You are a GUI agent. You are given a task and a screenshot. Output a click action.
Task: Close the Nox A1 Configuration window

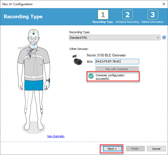(x=164, y=4)
